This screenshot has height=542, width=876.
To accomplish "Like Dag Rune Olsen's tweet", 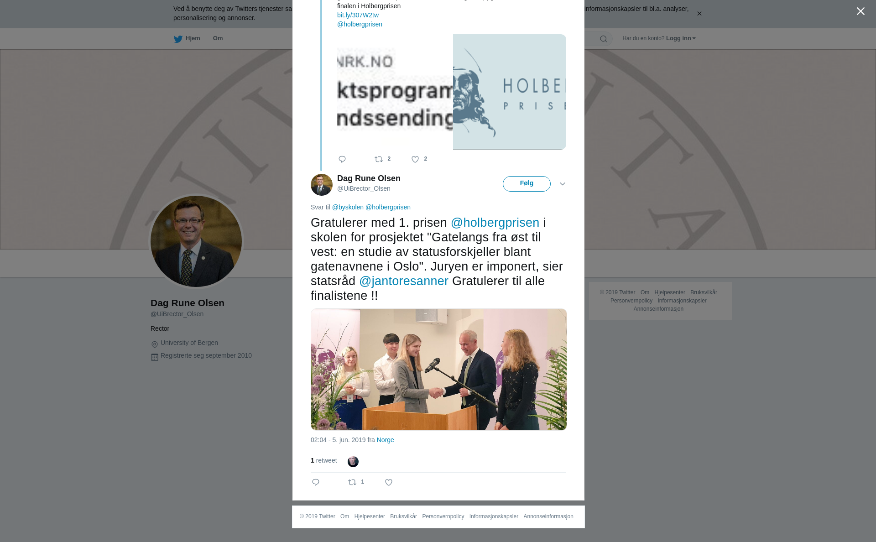I will click(389, 482).
